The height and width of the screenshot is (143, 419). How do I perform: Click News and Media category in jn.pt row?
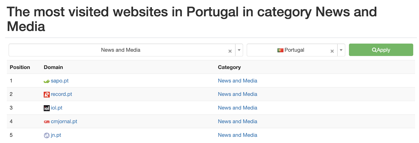click(x=238, y=135)
